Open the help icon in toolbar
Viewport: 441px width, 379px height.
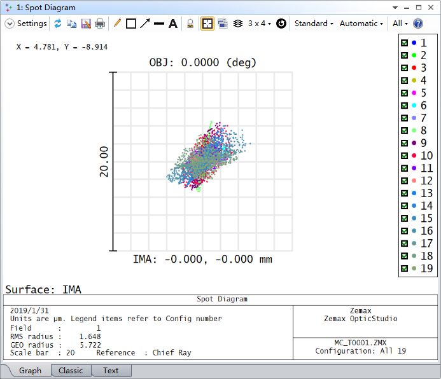418,24
